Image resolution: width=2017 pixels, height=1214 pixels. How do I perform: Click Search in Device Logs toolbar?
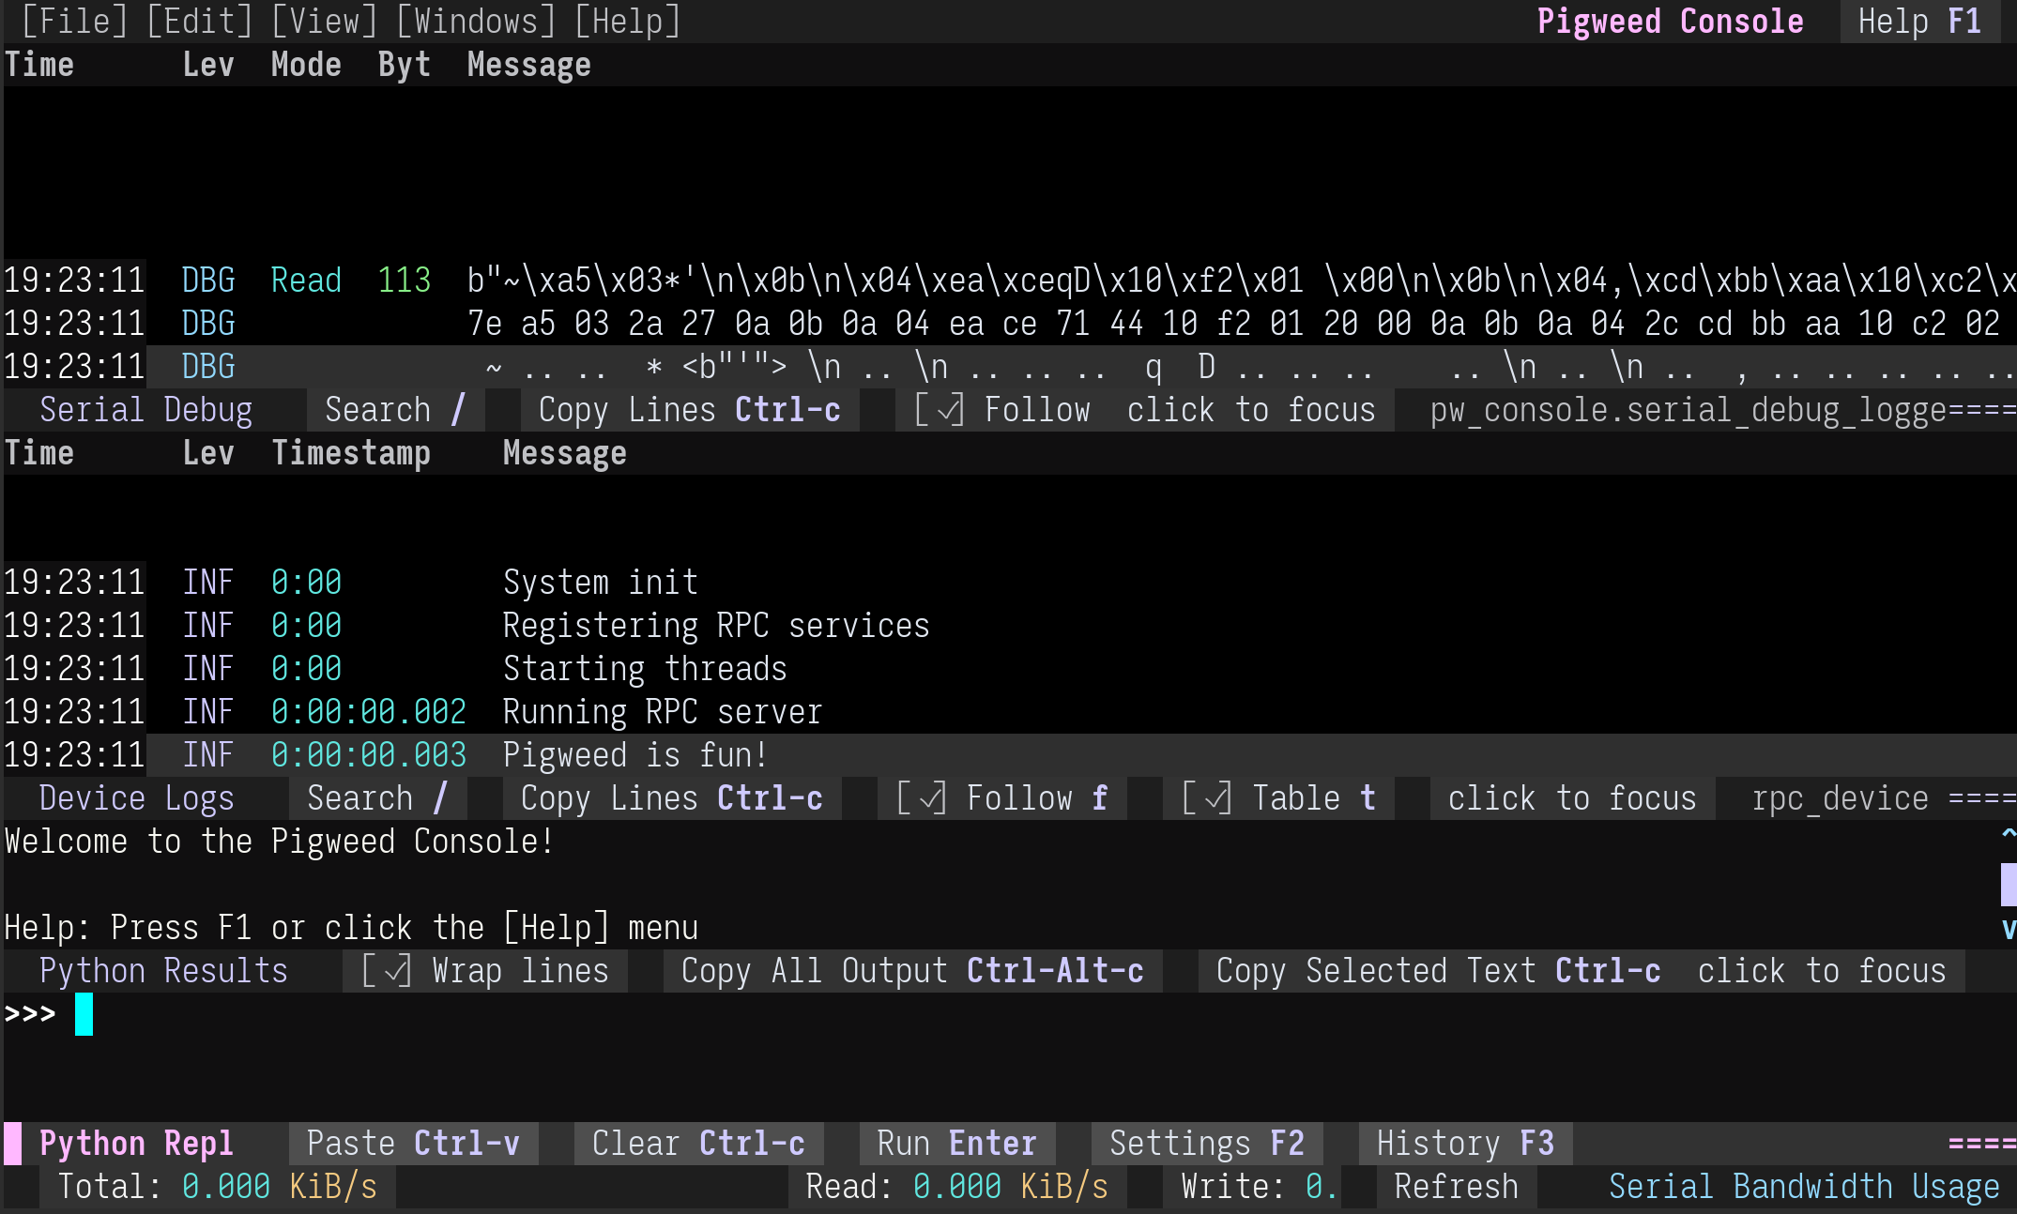point(376,798)
